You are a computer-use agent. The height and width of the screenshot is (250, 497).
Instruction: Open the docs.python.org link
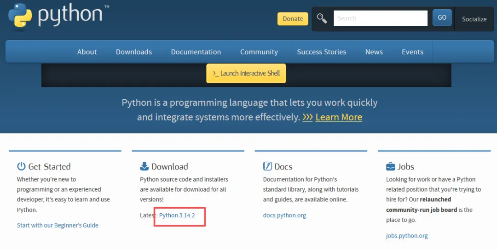coord(284,215)
